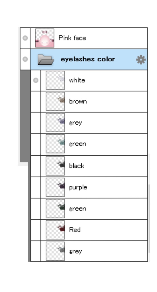The width and height of the screenshot is (157, 292).
Task: Open the eyelashes color folder settings gear
Action: click(x=141, y=60)
